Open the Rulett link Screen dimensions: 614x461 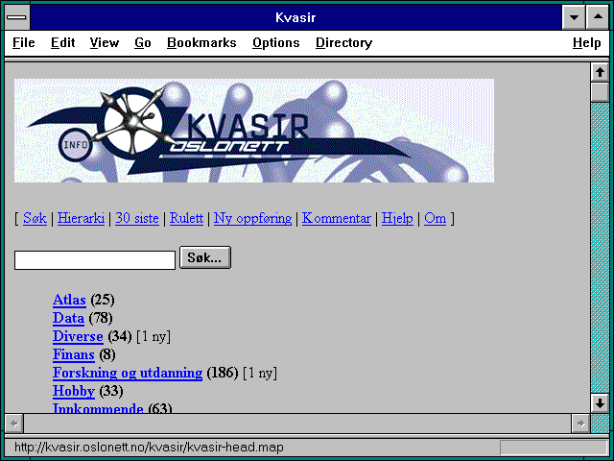[x=186, y=218]
